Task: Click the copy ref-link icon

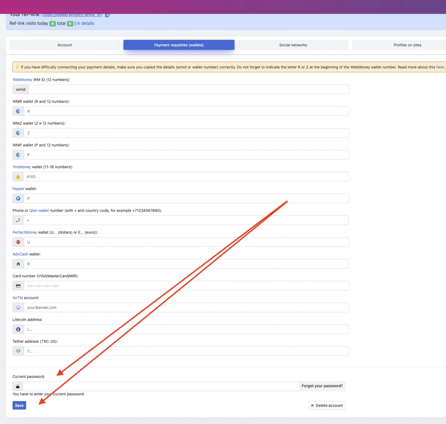Action: [108, 15]
